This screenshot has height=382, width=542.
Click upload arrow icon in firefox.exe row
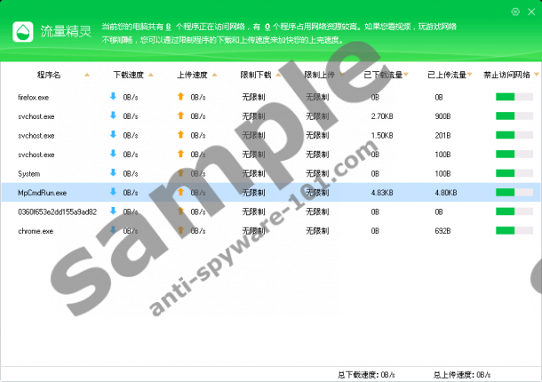pyautogui.click(x=180, y=96)
